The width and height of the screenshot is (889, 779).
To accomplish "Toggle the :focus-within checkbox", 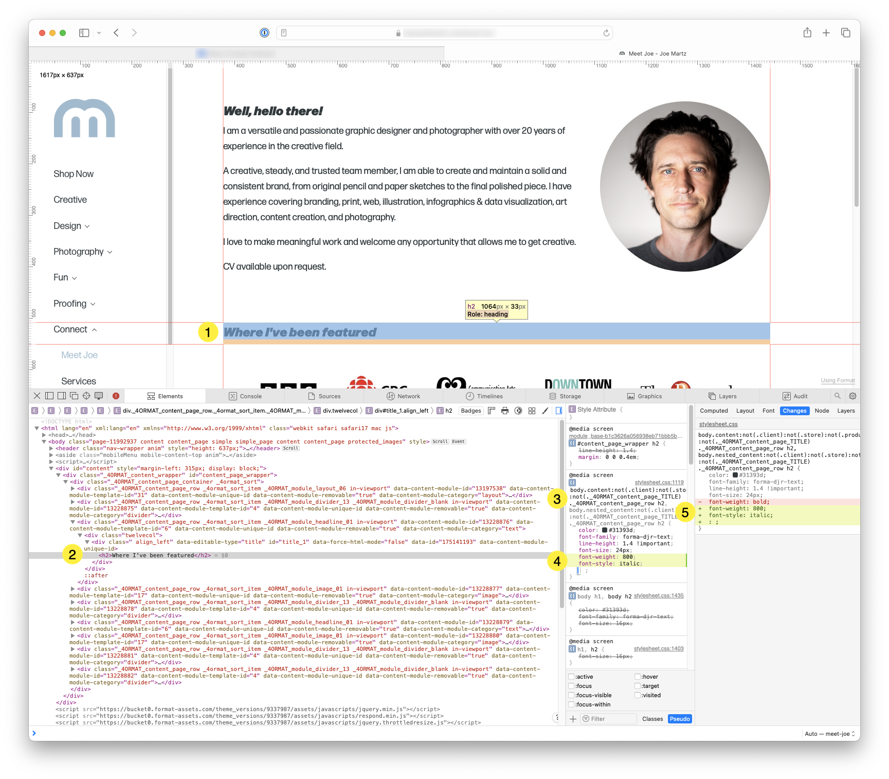I will (x=571, y=704).
